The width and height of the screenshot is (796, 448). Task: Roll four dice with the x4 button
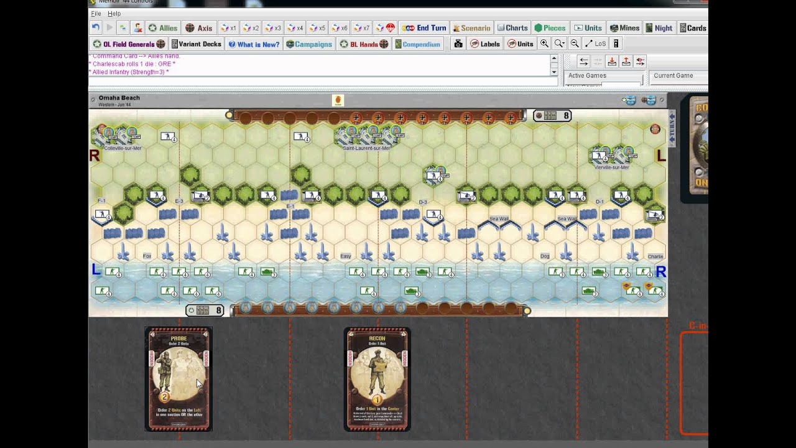[296, 28]
